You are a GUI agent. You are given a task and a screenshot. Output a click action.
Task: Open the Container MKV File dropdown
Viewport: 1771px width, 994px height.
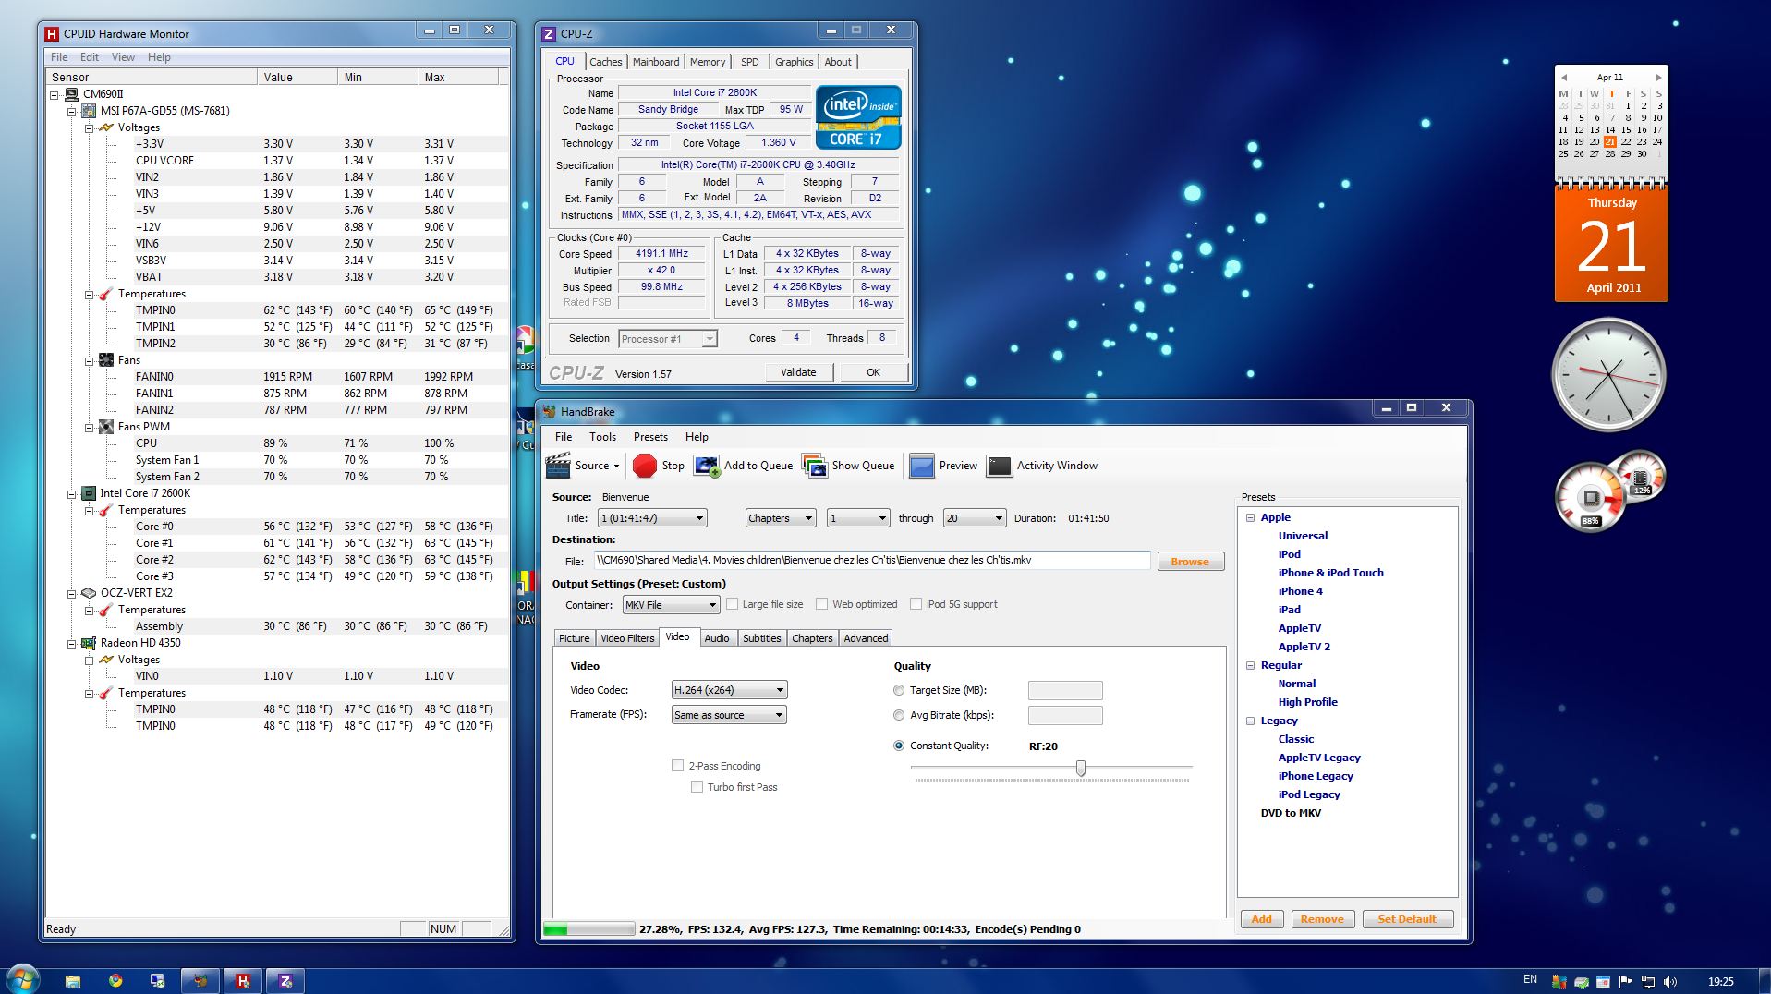coord(671,605)
